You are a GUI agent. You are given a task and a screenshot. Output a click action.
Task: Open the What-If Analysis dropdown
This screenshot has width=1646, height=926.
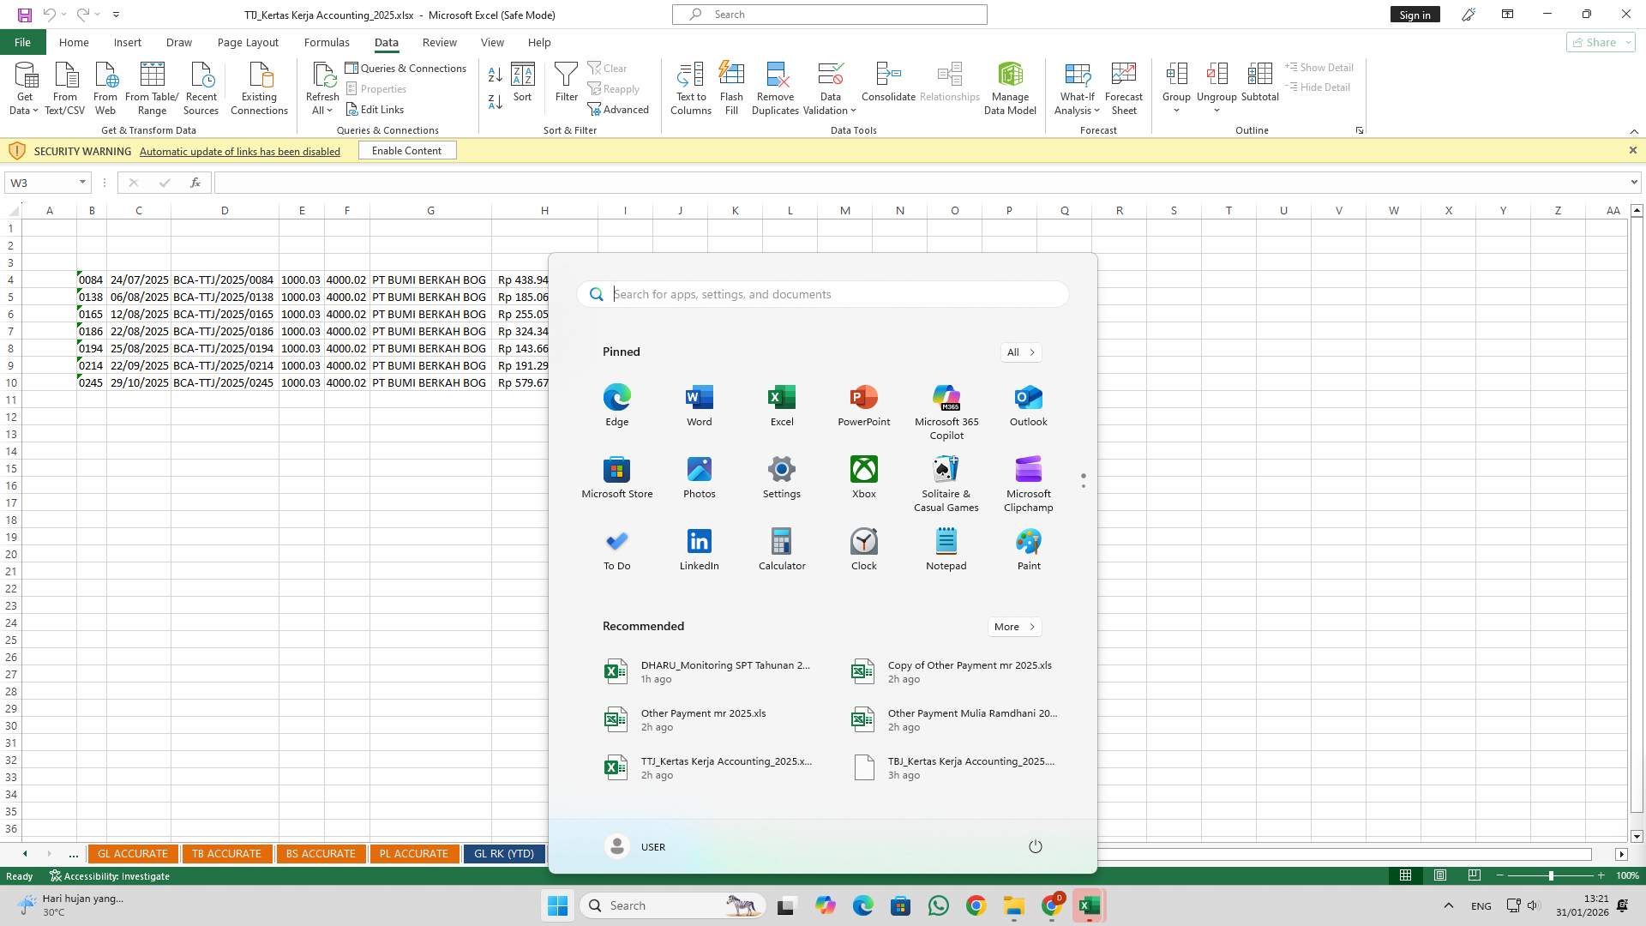[x=1078, y=86]
